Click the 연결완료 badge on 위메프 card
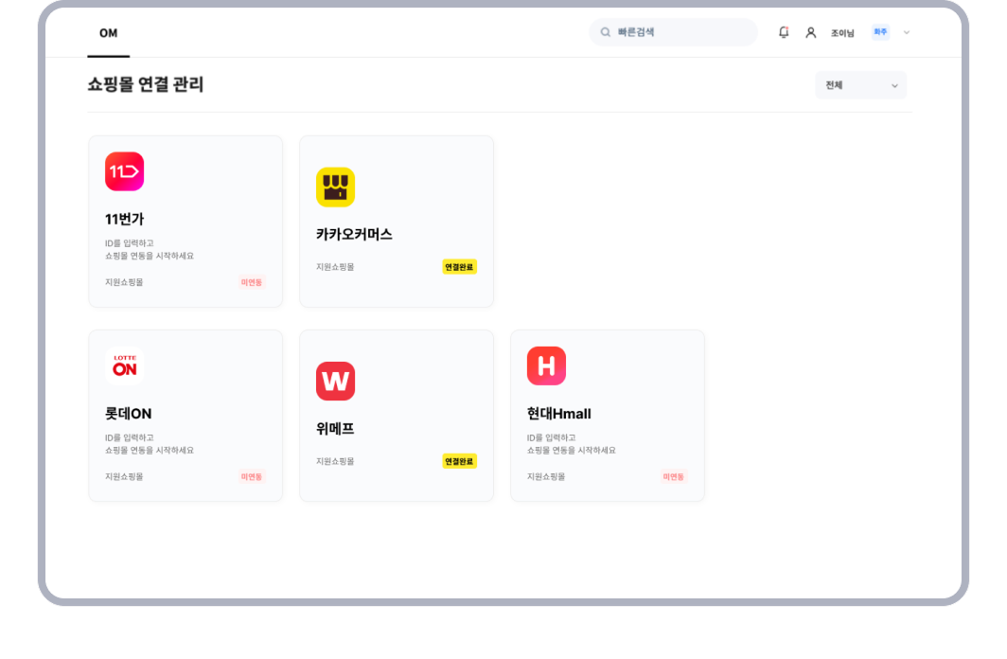Screen dimensions: 1007x659 (x=459, y=462)
